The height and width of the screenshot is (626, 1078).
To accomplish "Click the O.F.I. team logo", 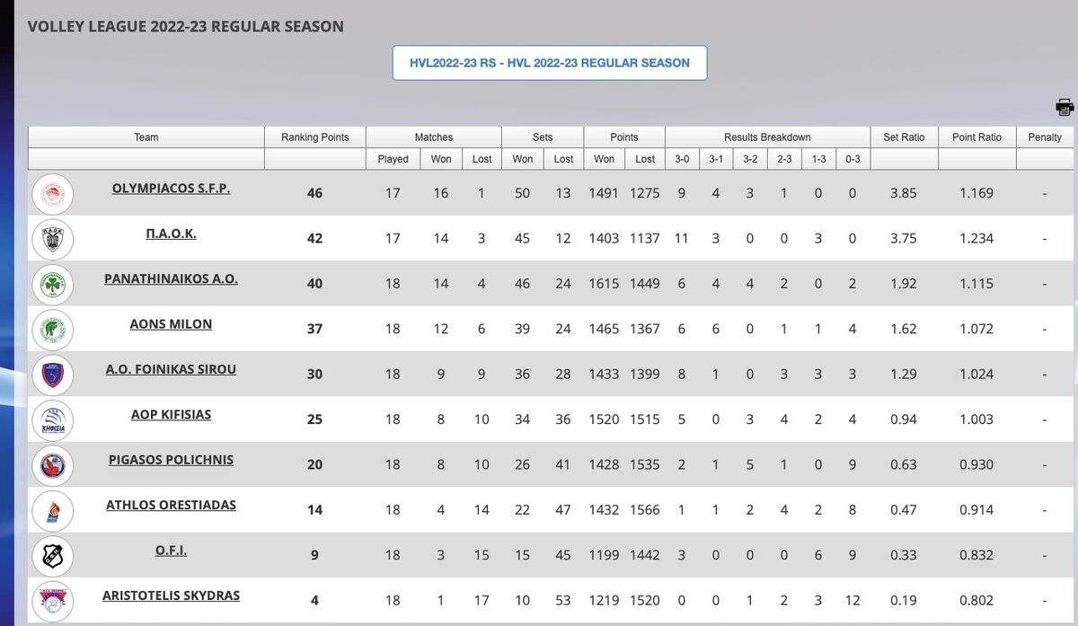I will 53,555.
